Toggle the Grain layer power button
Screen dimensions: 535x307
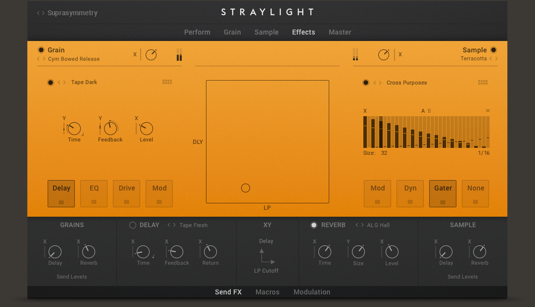click(x=41, y=50)
